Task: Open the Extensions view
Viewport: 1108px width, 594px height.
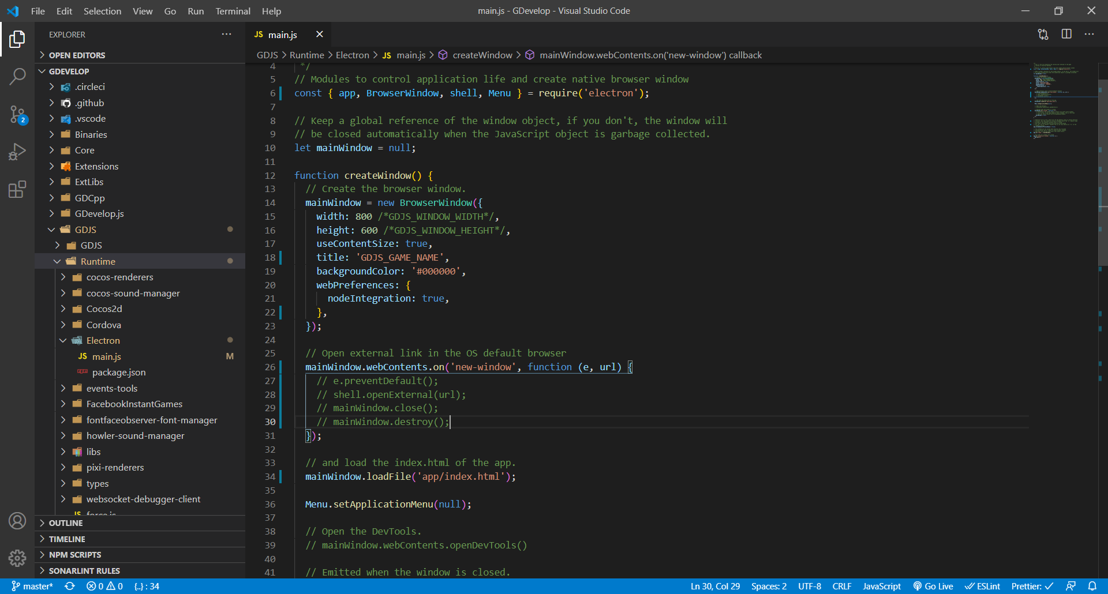Action: pyautogui.click(x=17, y=189)
